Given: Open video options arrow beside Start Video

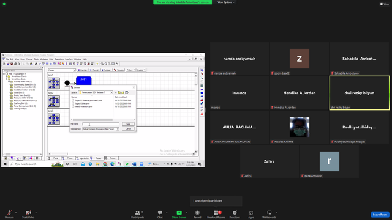Looking at the screenshot, I should tap(36, 213).
